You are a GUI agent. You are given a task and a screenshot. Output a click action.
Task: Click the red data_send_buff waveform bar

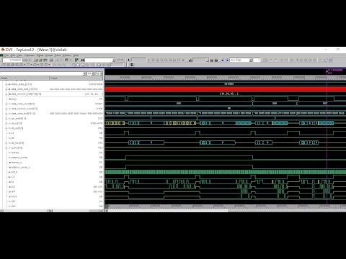coord(226,89)
